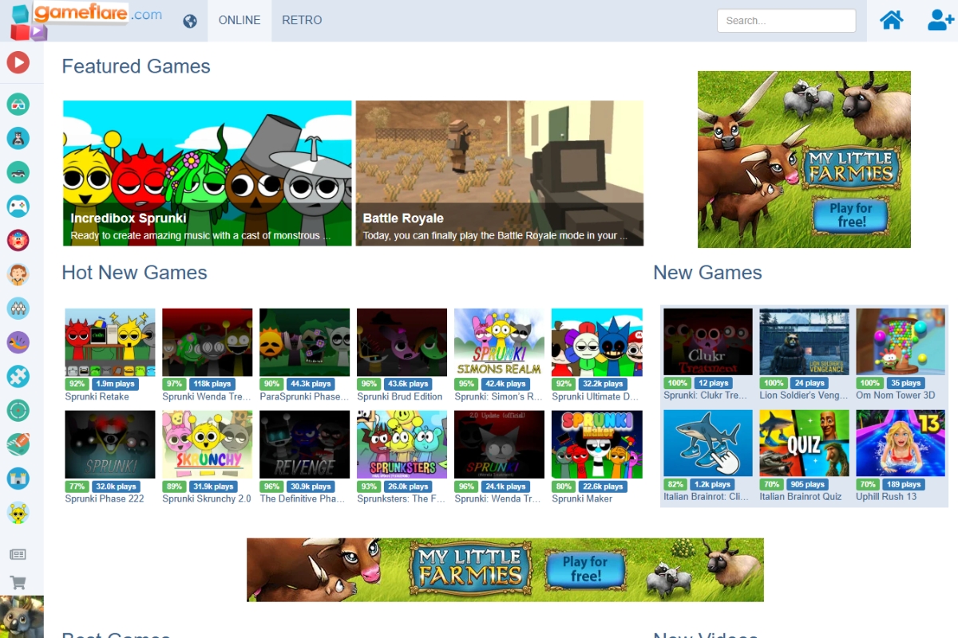Screen dimensions: 958x638
Task: Open the 3D glasses games category
Action: point(18,104)
